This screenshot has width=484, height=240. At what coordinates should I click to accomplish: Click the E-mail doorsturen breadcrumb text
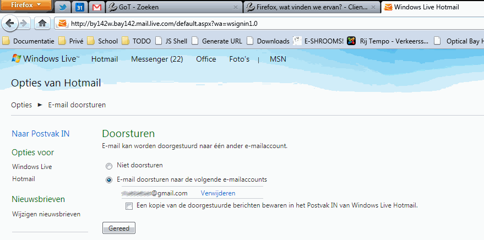pyautogui.click(x=77, y=105)
